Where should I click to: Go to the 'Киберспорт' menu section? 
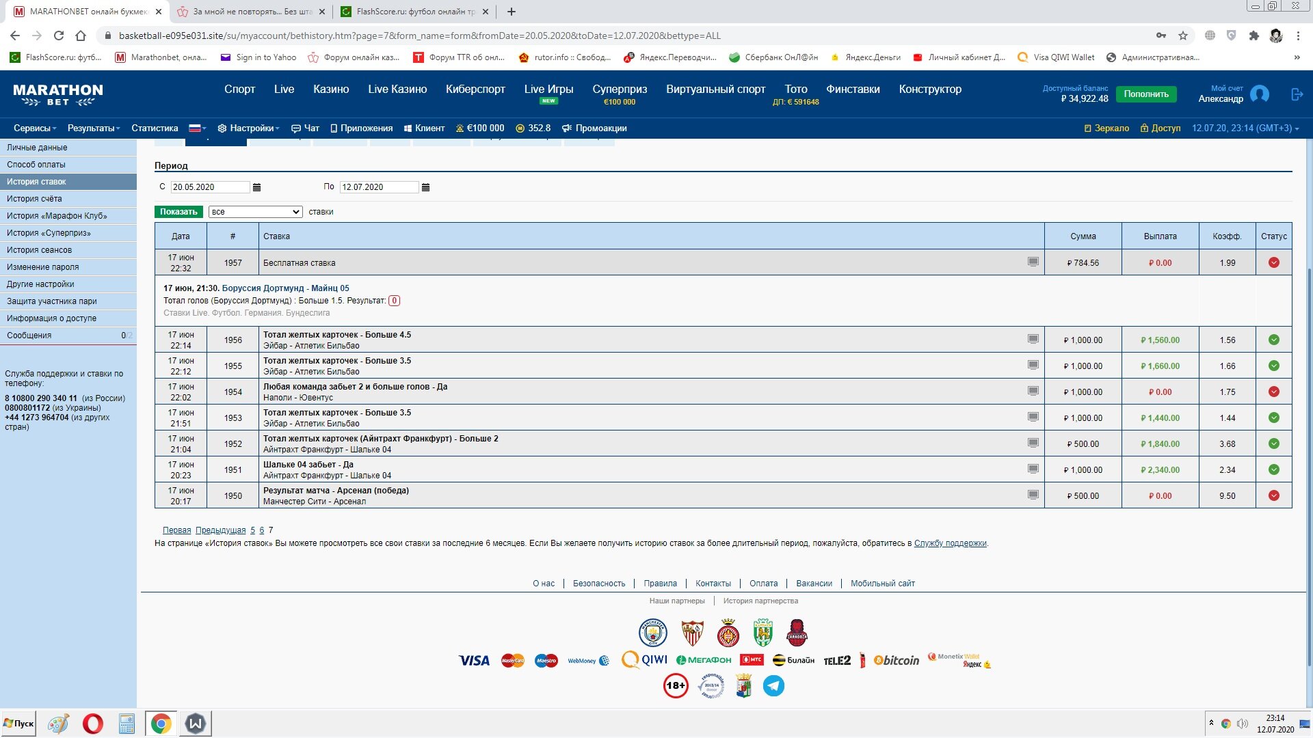point(475,90)
